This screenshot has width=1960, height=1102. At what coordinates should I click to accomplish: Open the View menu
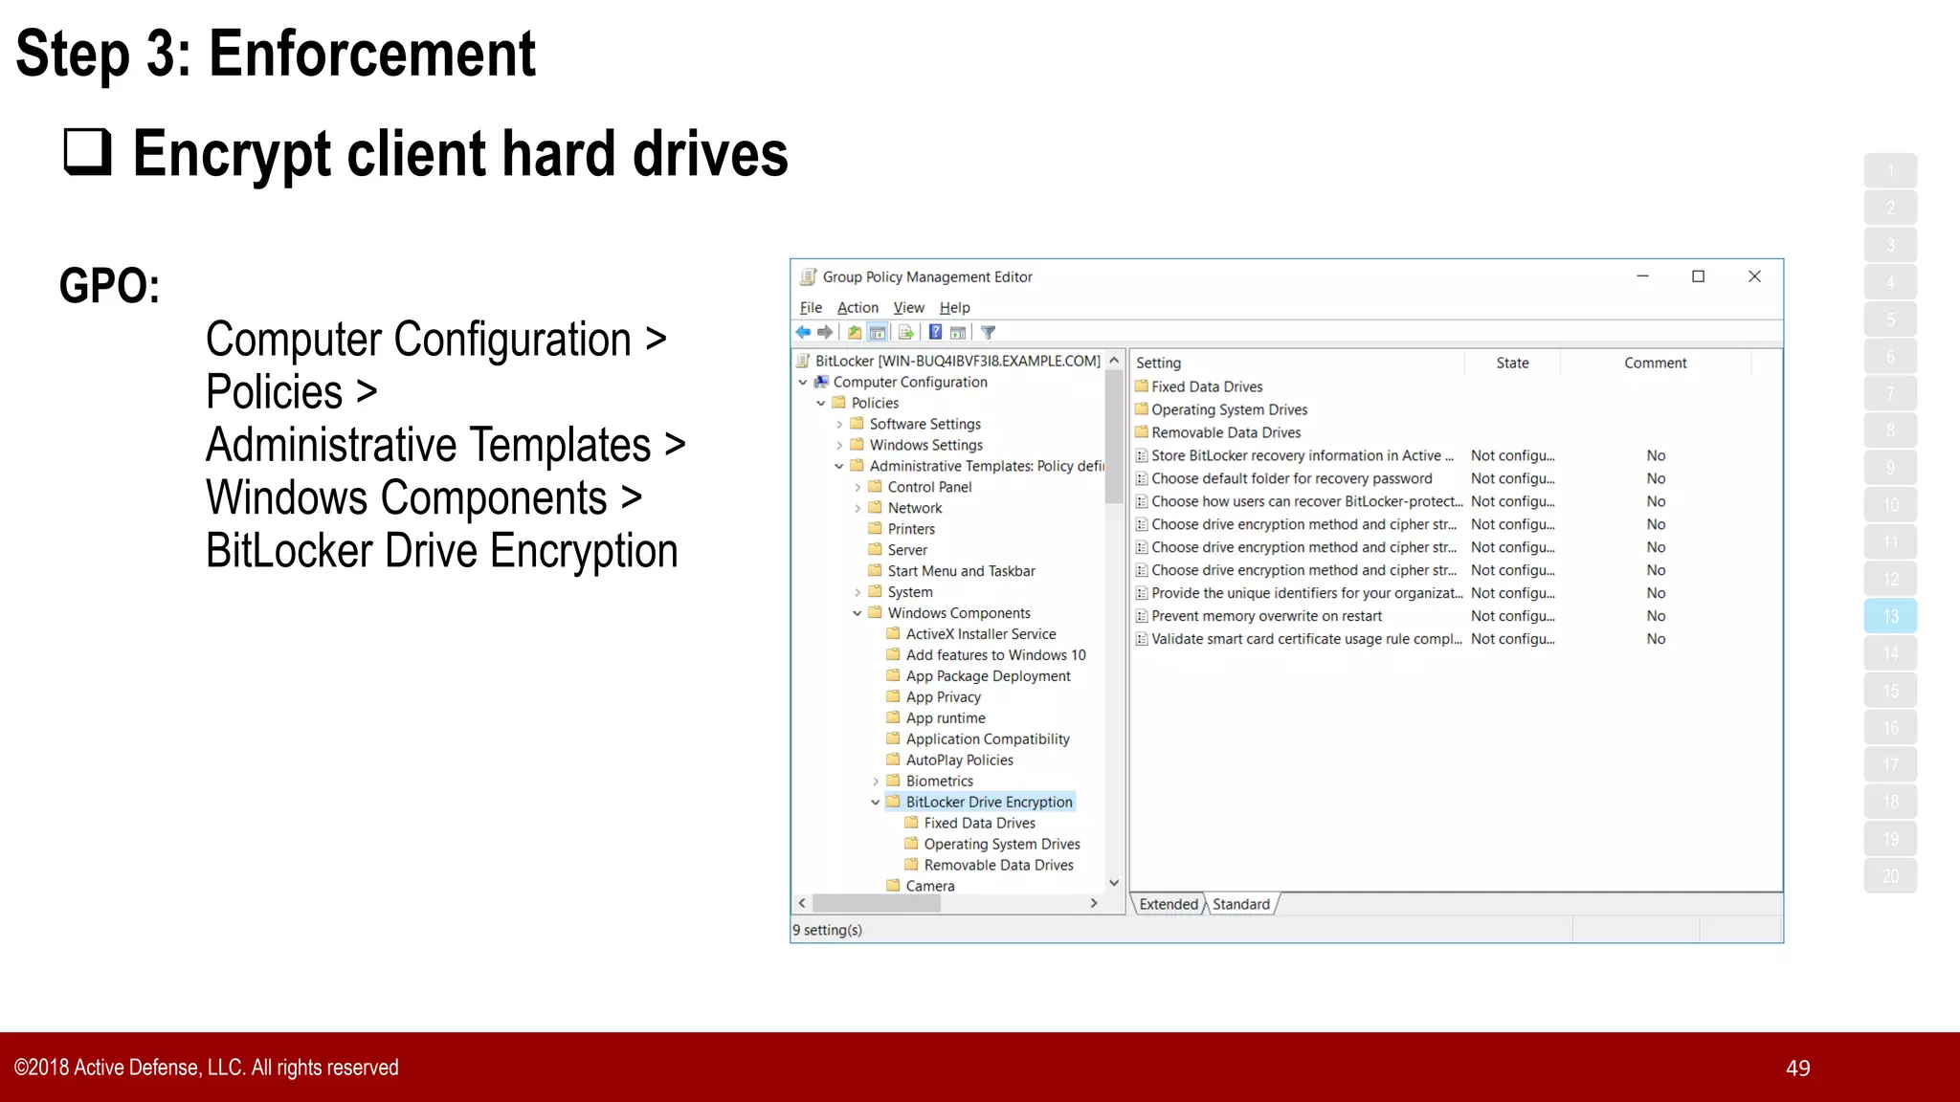(908, 307)
